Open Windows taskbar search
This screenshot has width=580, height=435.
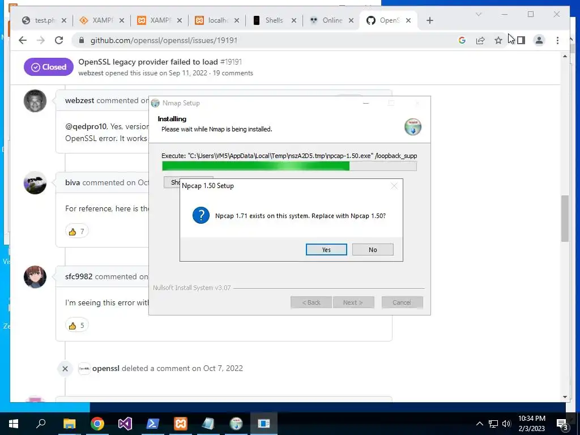(41, 424)
